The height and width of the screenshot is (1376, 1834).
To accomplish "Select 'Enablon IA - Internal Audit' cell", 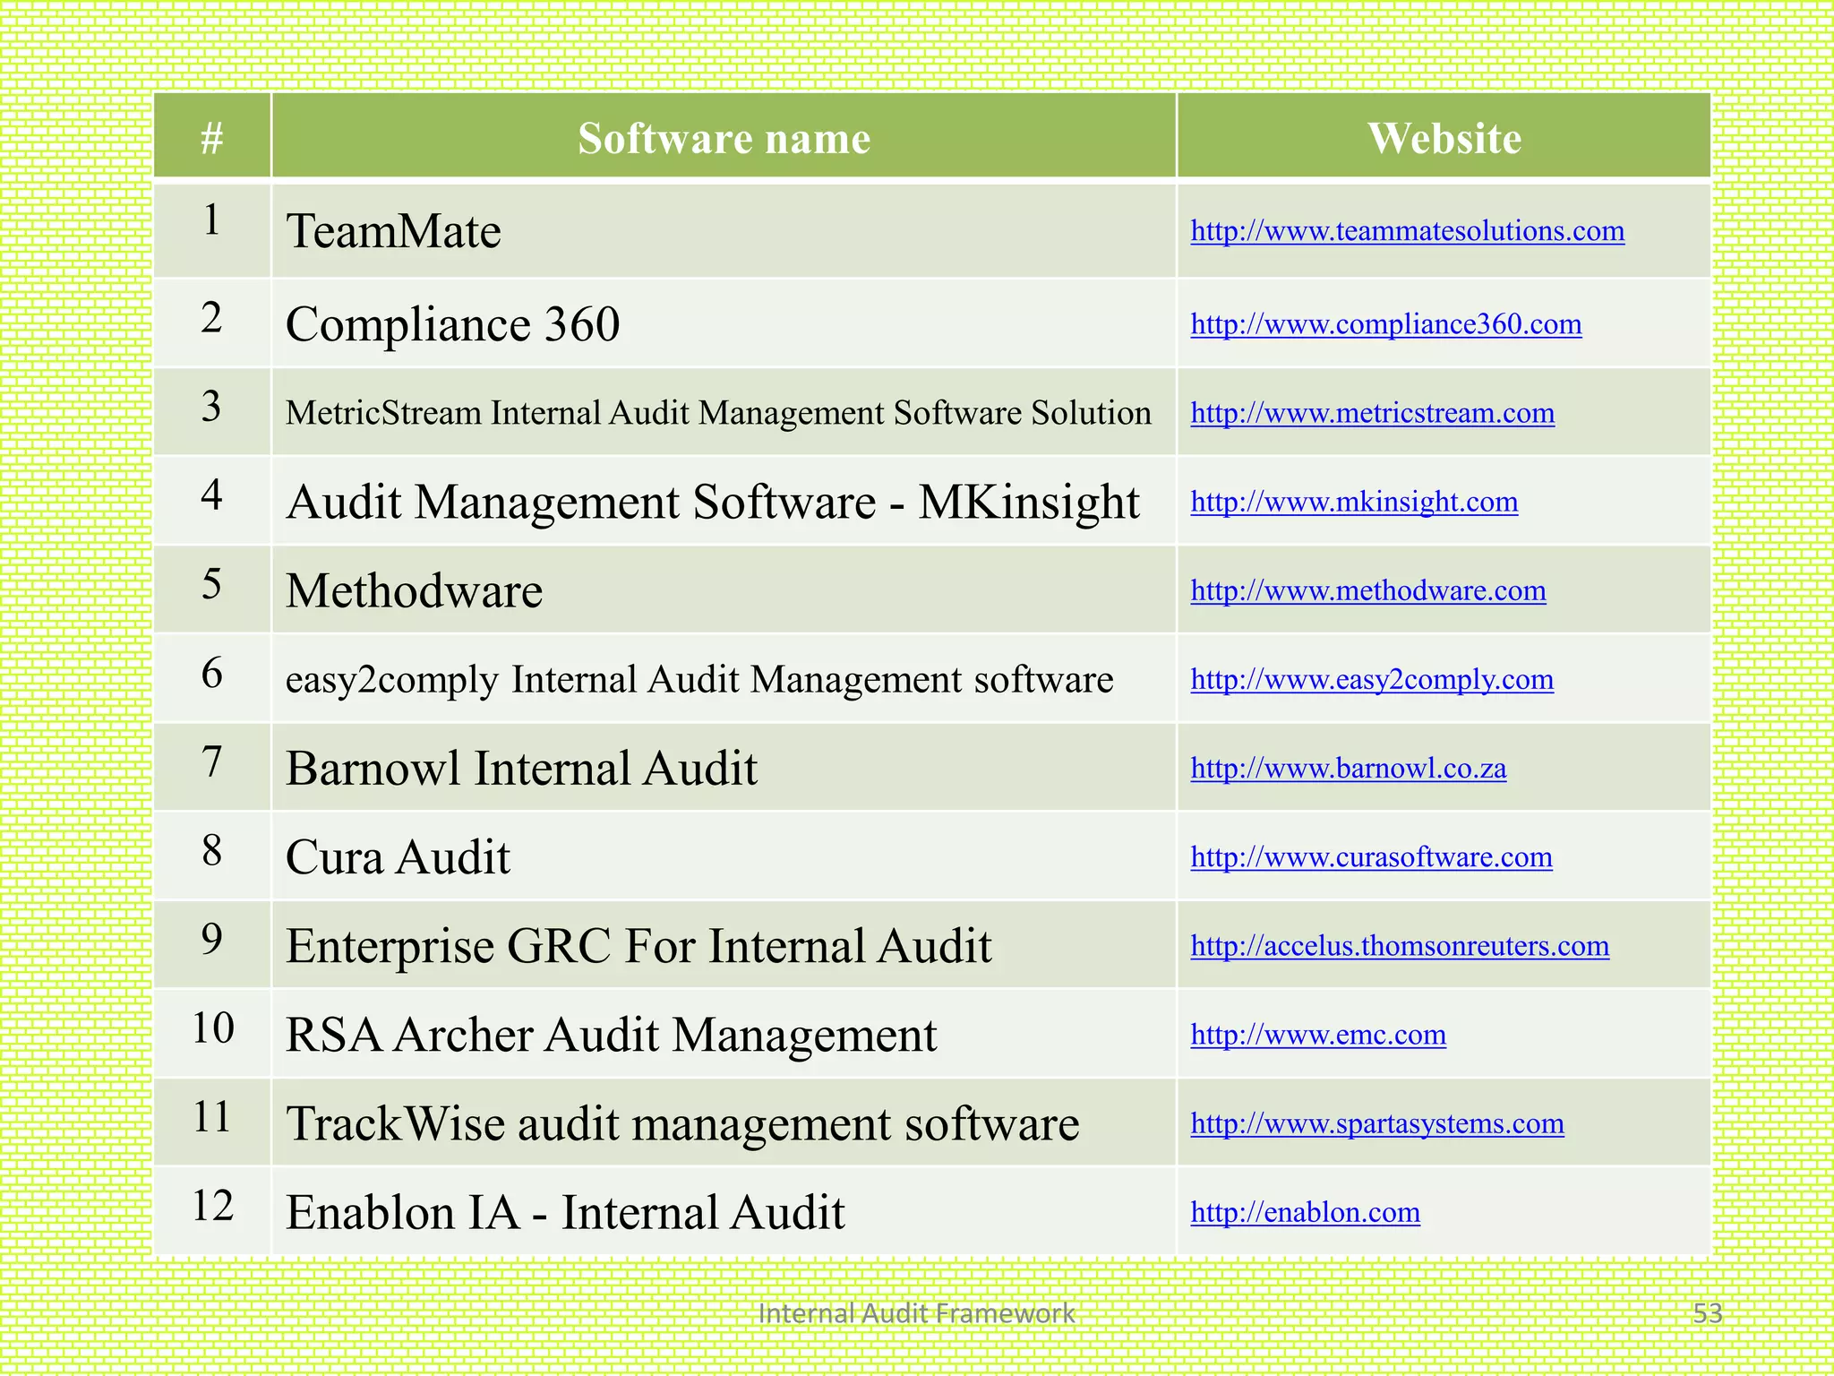I will tap(724, 1211).
